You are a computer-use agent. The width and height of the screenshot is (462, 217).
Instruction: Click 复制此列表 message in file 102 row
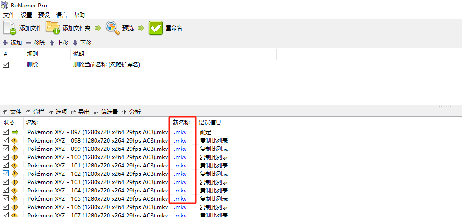(214, 174)
